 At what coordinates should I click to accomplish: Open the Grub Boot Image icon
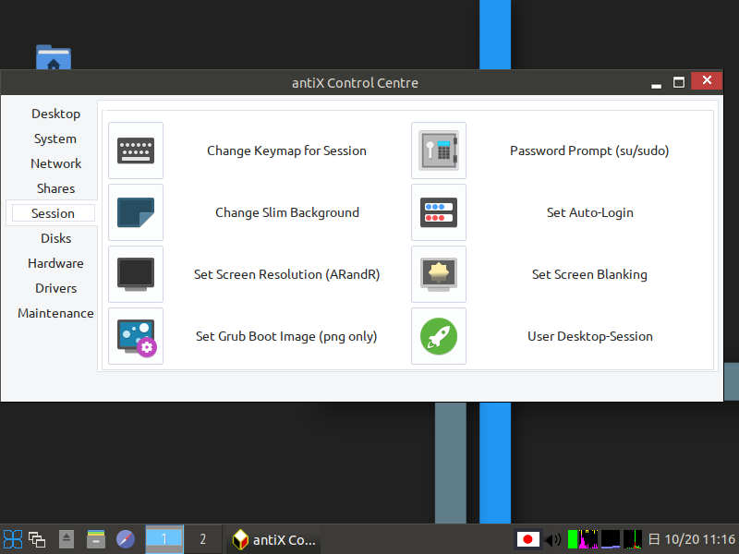136,336
